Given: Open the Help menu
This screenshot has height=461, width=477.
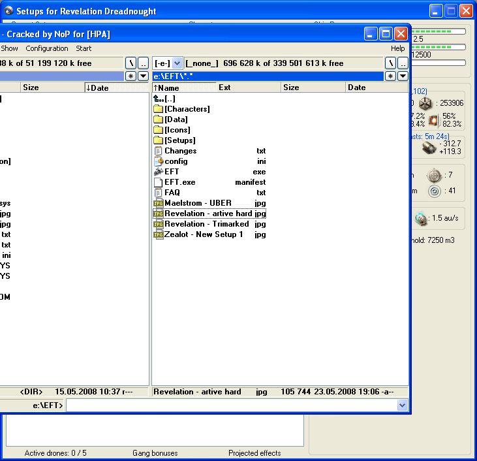Looking at the screenshot, I should coord(397,48).
